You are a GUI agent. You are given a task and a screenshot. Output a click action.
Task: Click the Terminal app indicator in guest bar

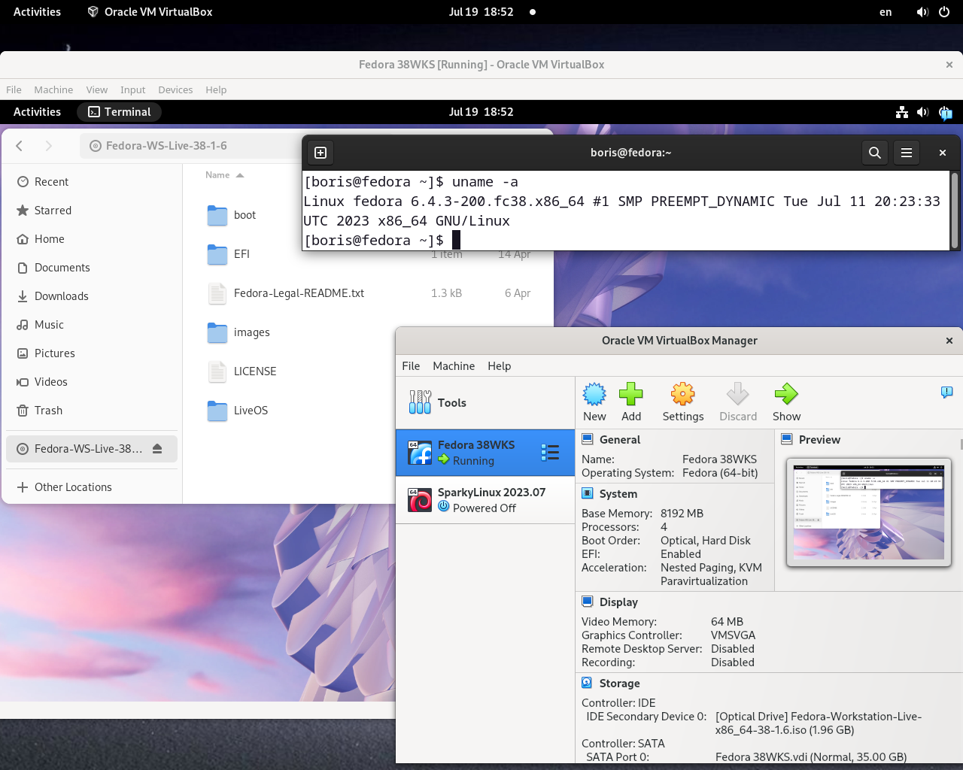point(120,112)
